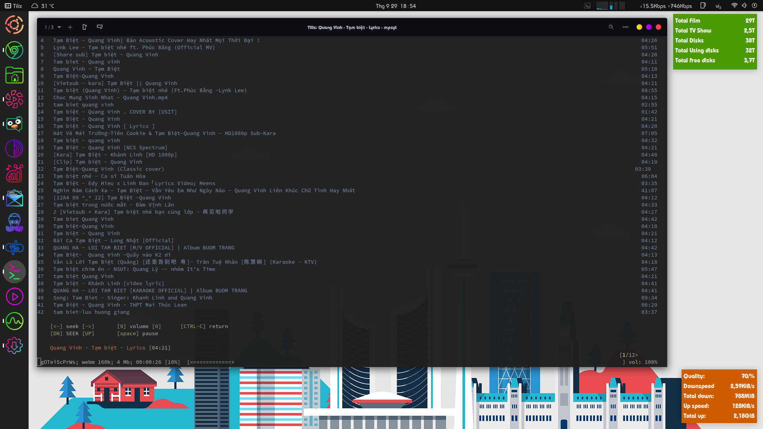763x429 pixels.
Task: Click the 'Quality:' 70% widget row
Action: (x=719, y=376)
